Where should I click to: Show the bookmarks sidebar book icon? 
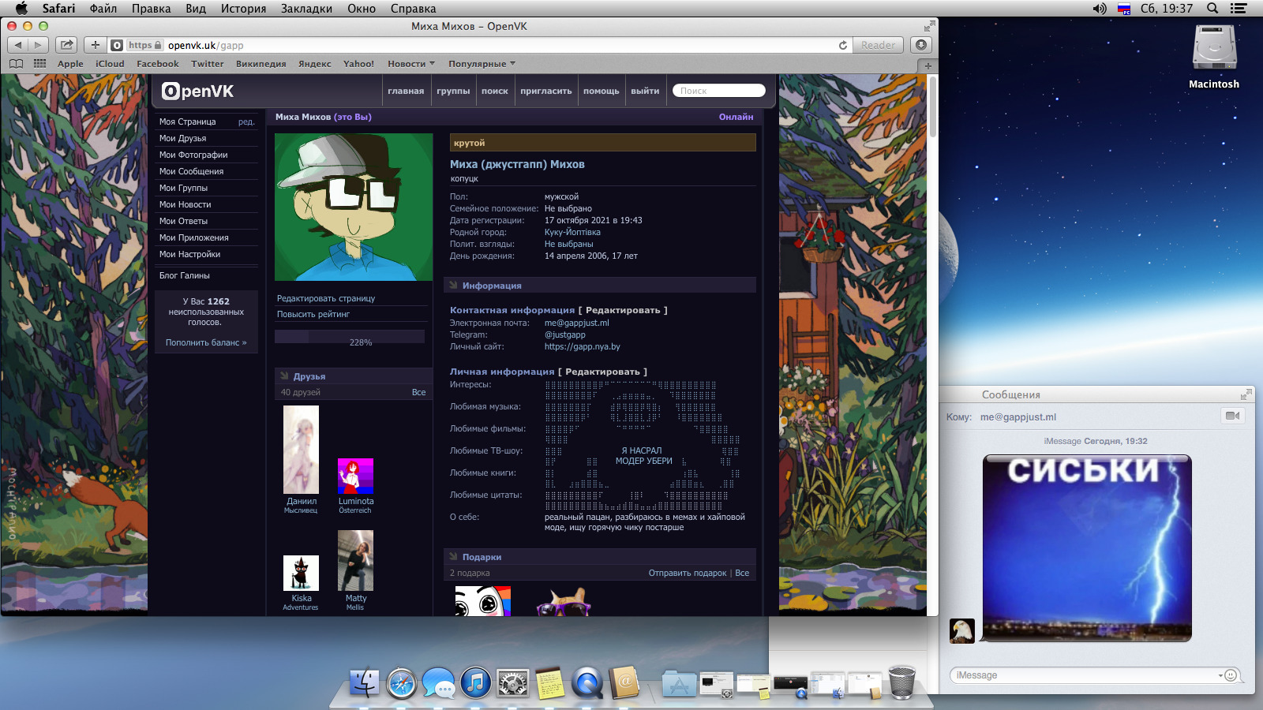tap(16, 64)
